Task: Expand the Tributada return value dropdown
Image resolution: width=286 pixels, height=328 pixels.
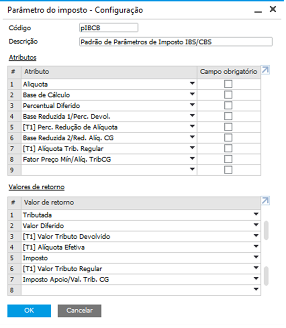Action: click(x=256, y=215)
